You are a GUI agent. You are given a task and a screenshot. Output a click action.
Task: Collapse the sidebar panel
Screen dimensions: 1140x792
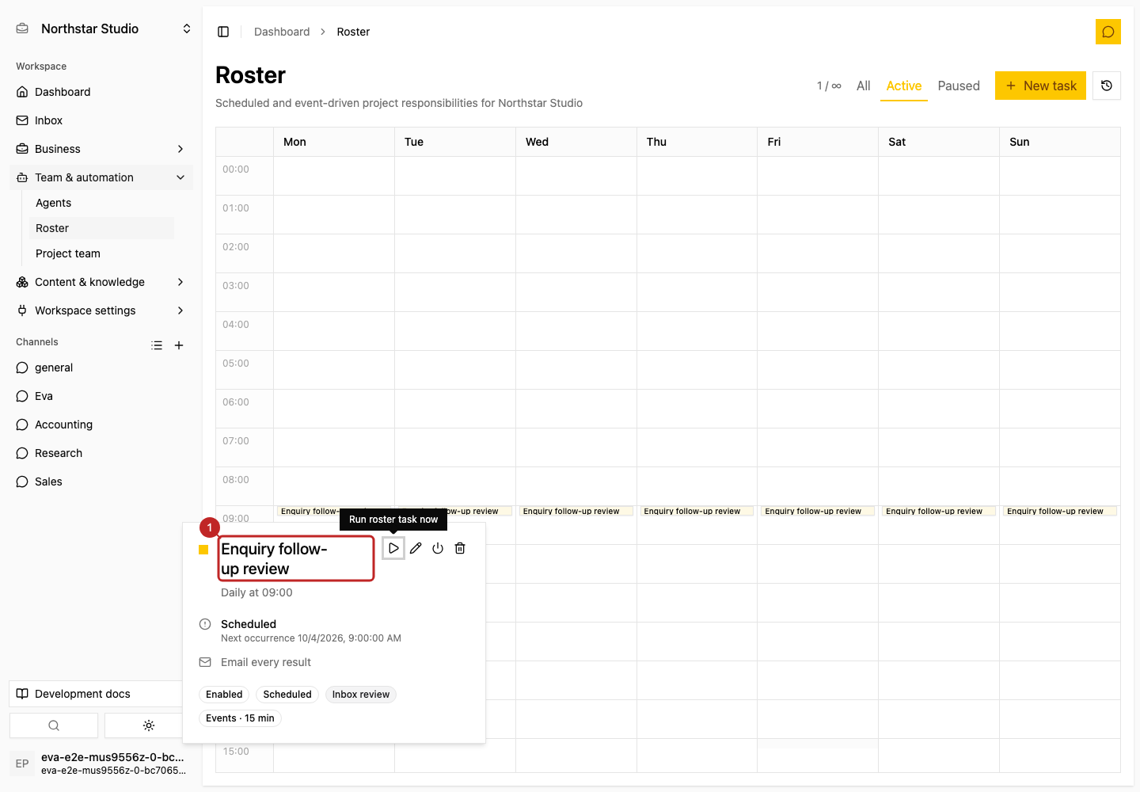pyautogui.click(x=223, y=32)
